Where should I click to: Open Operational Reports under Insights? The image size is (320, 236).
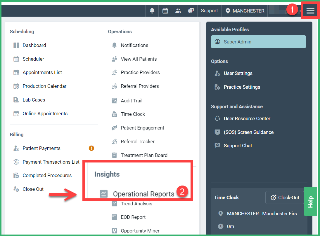[x=144, y=194]
